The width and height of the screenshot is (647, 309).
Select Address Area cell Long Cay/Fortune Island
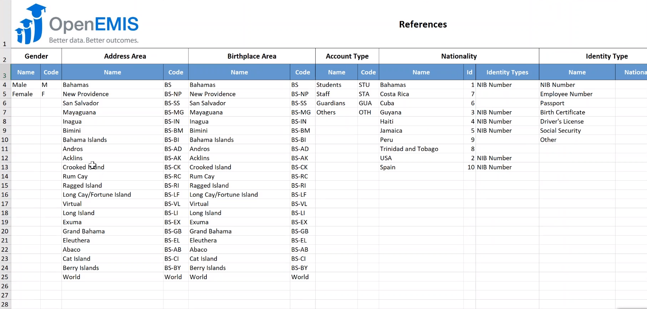click(x=112, y=195)
